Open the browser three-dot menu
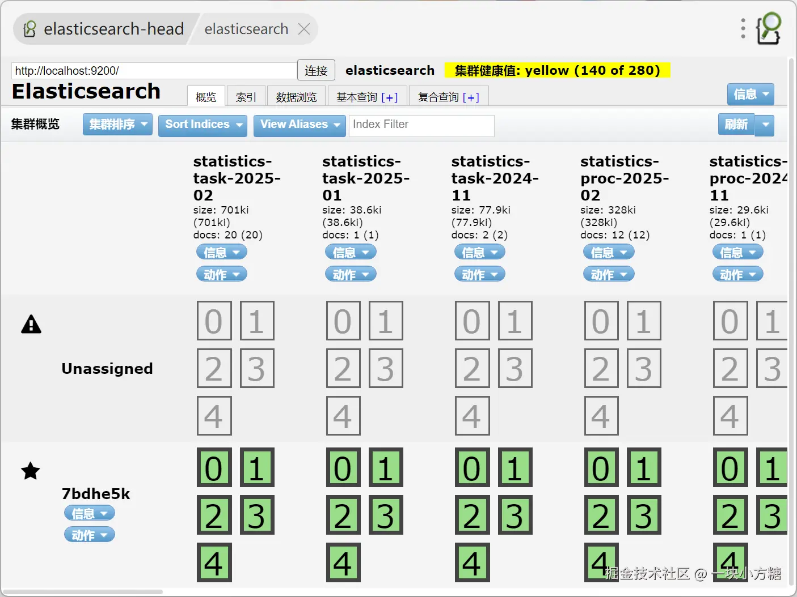This screenshot has height=597, width=797. tap(743, 28)
